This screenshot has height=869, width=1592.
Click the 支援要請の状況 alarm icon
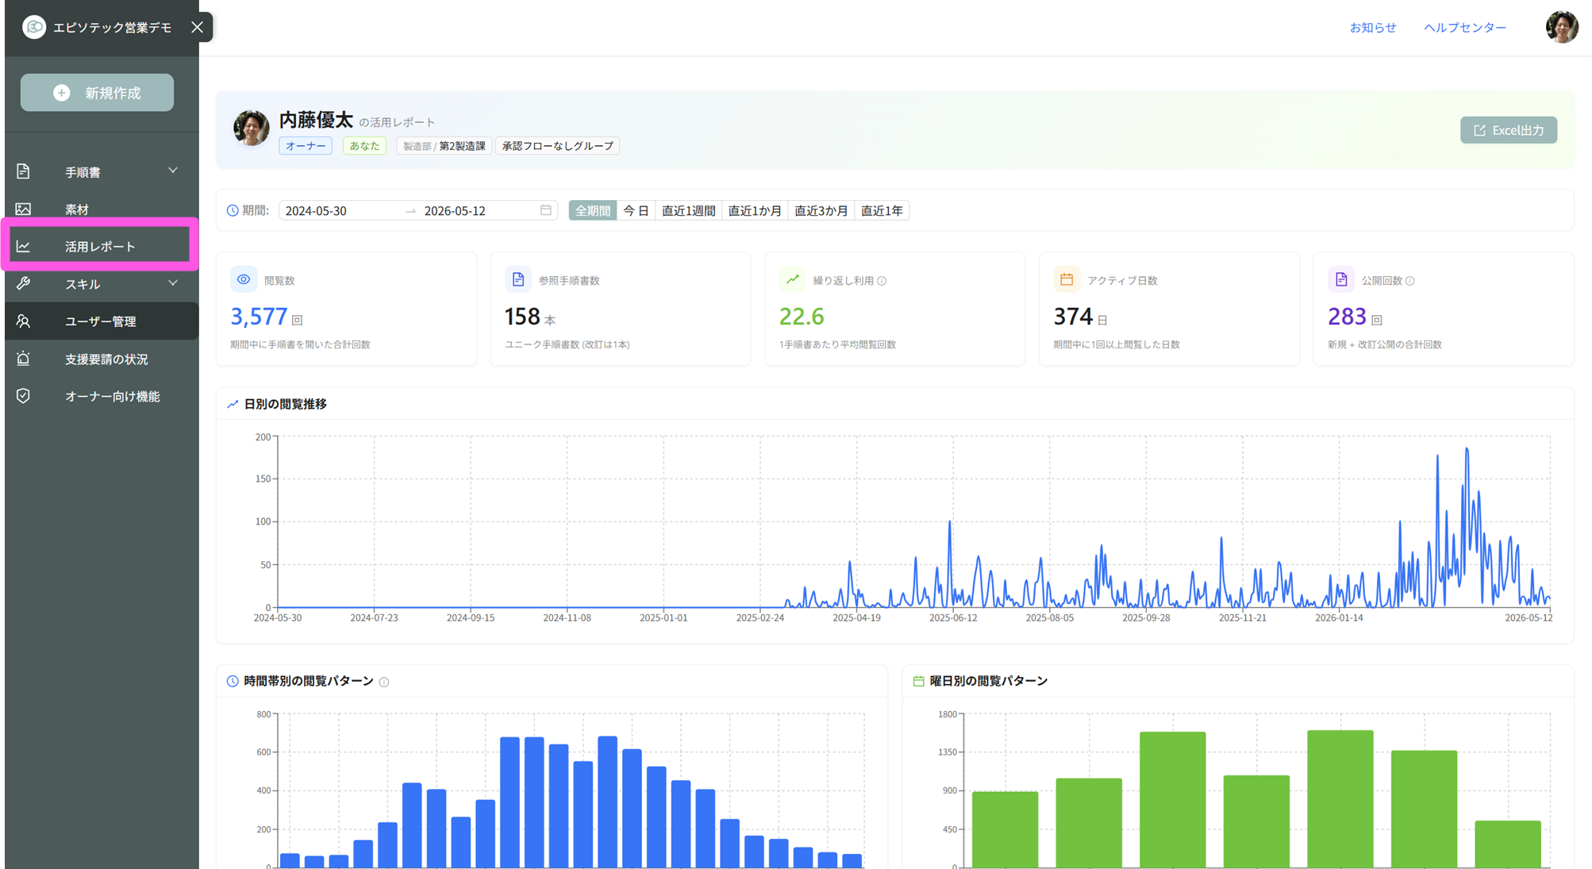(23, 359)
